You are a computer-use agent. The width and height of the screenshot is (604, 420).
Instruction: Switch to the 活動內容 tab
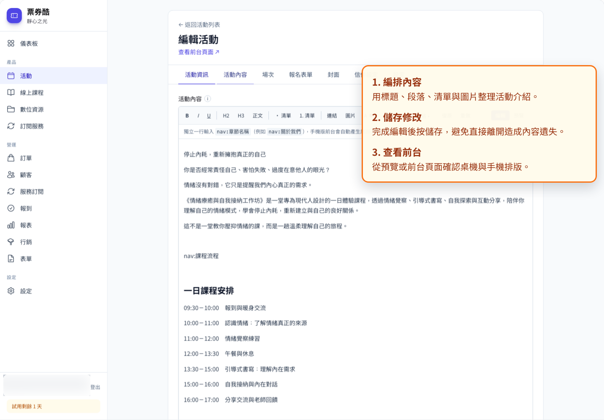pos(235,75)
